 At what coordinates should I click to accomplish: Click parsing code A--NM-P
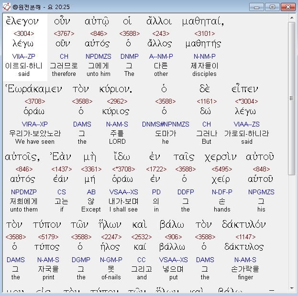[x=161, y=56]
